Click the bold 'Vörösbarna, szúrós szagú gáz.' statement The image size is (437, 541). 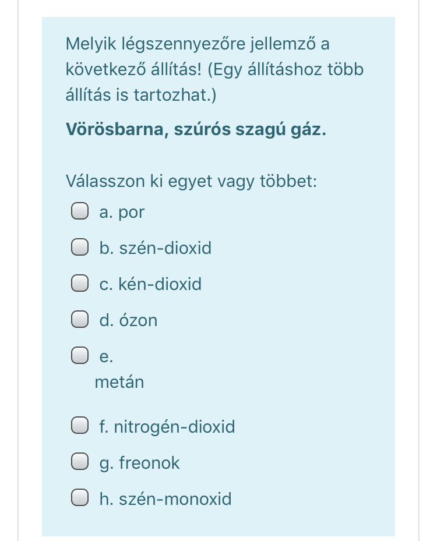(x=196, y=129)
